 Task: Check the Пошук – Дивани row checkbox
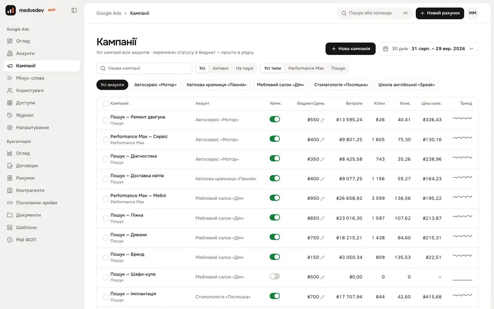tap(106, 238)
